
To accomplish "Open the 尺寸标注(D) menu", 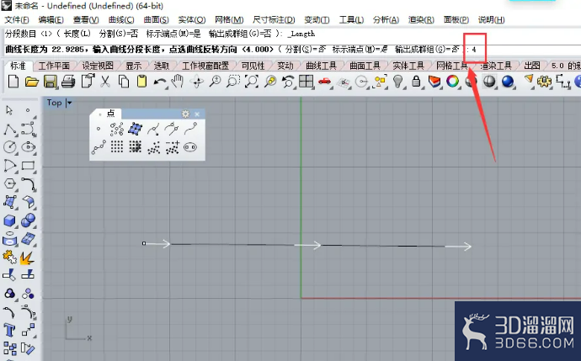I will [274, 19].
